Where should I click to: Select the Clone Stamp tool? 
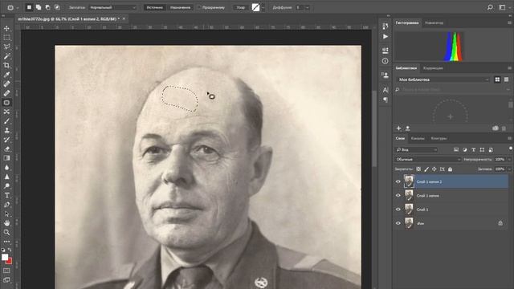coord(6,130)
